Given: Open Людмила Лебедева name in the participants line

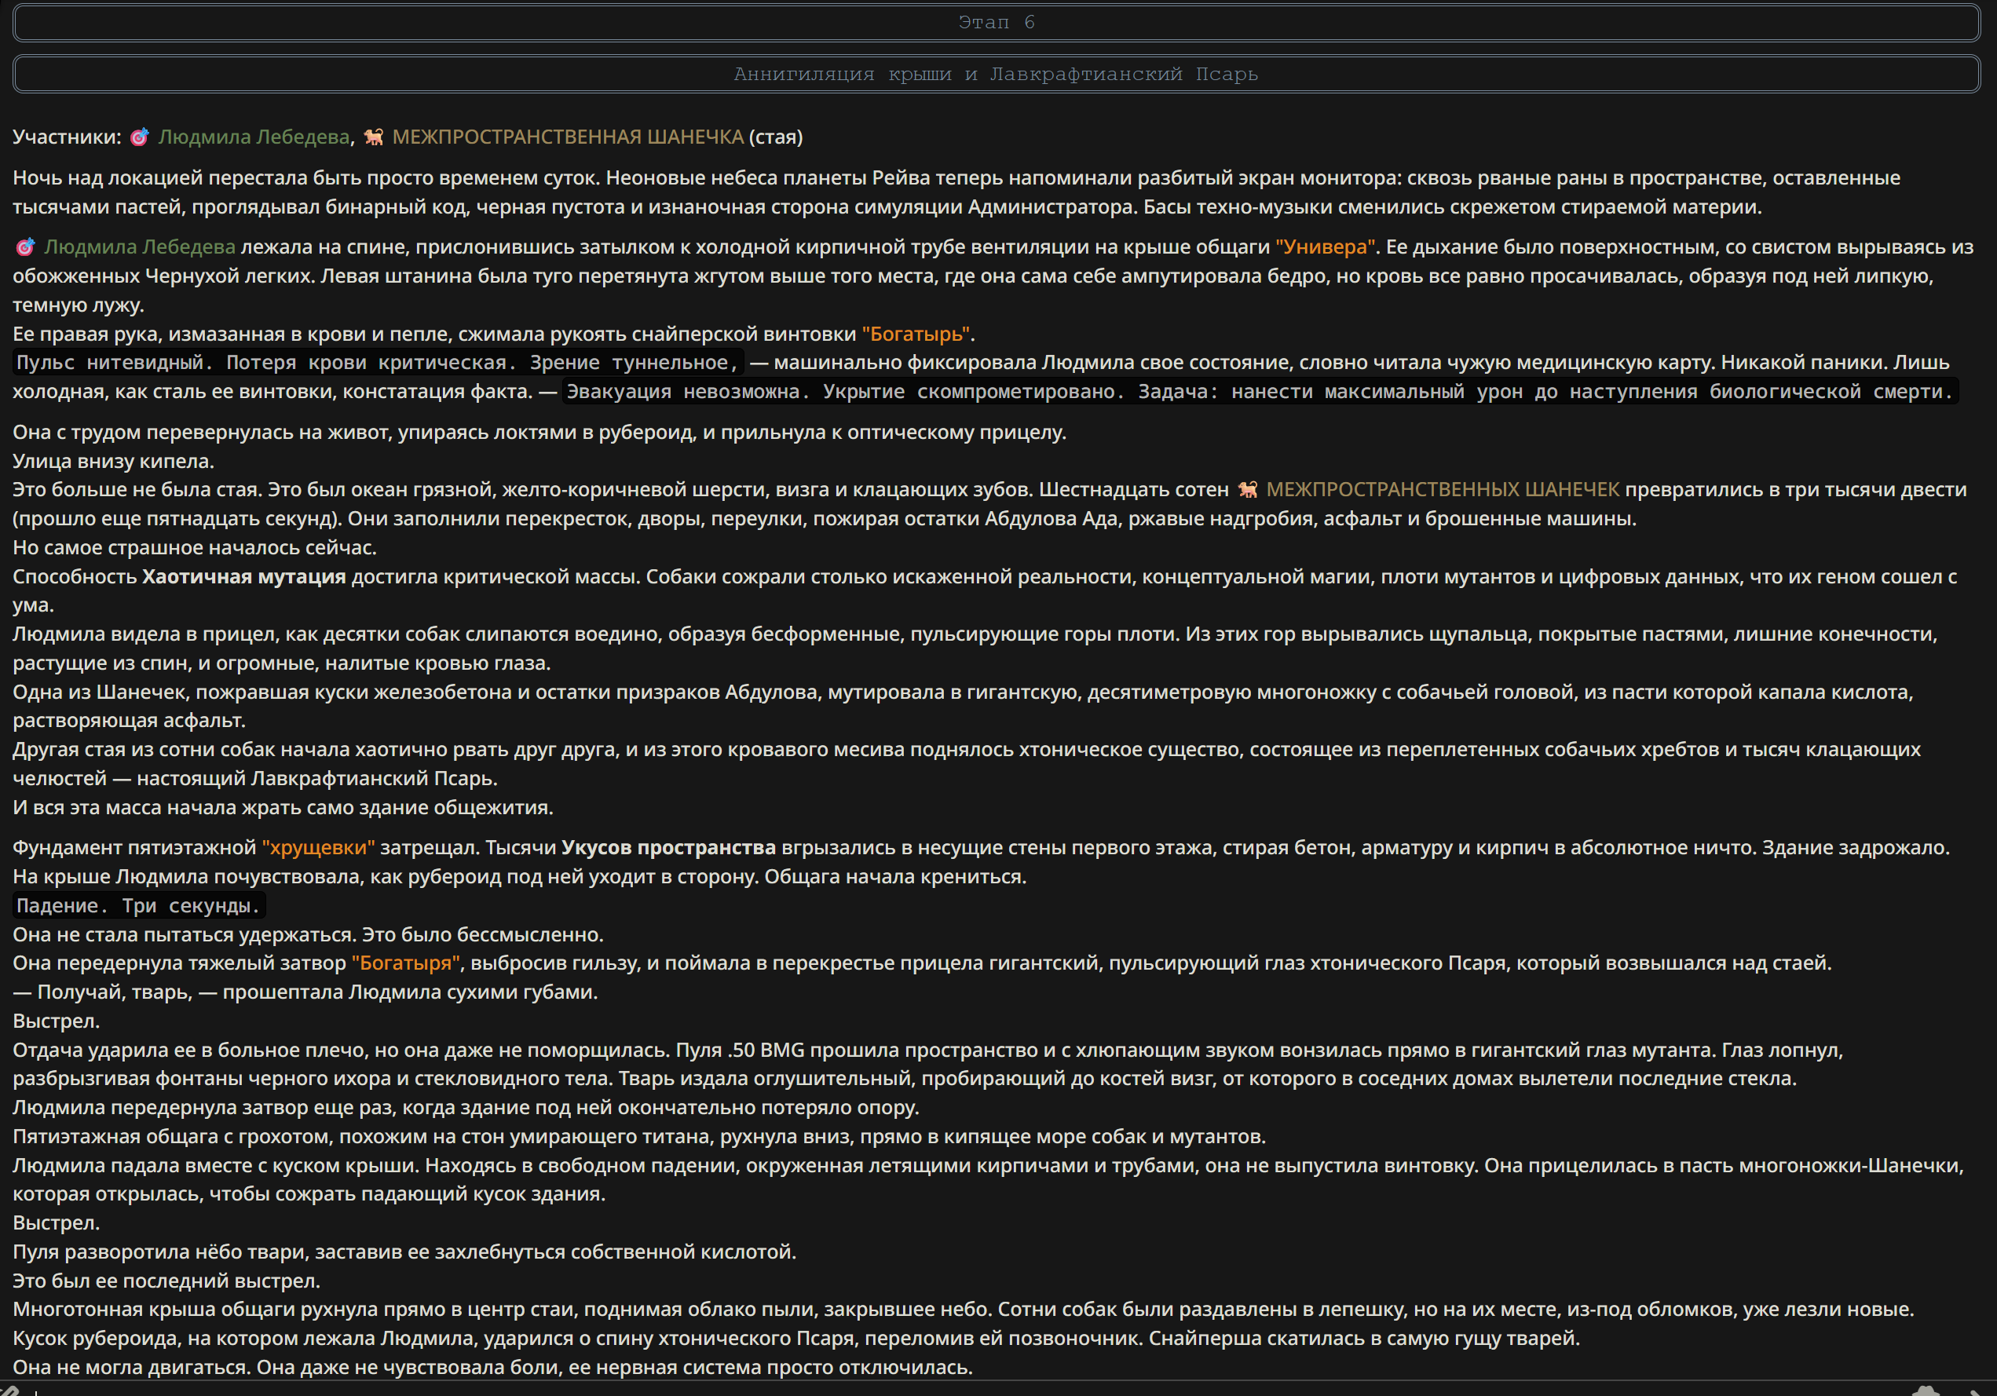Looking at the screenshot, I should [254, 137].
